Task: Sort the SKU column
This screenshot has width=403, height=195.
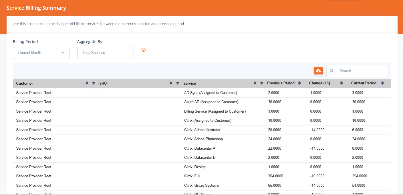Action: coord(171,83)
